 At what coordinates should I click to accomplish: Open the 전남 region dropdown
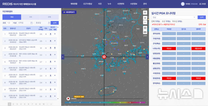[x=174, y=17]
